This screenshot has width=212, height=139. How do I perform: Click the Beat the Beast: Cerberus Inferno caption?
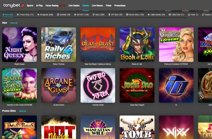[x=98, y=64]
